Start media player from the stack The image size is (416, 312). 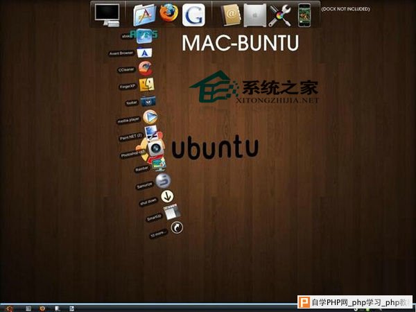[x=150, y=117]
